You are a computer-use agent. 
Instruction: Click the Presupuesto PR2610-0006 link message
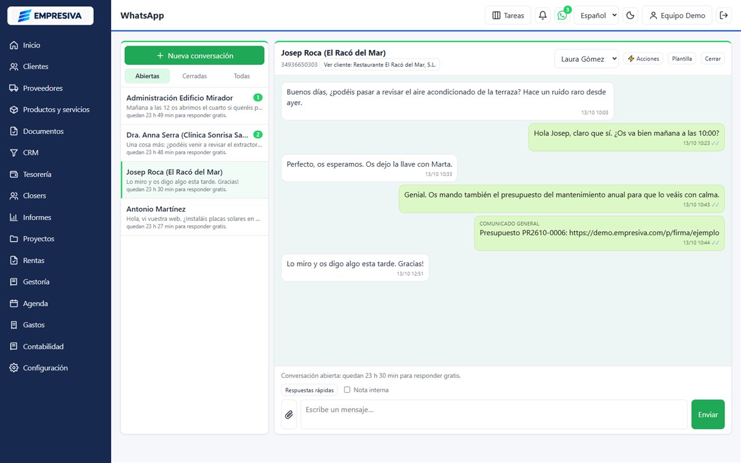pyautogui.click(x=600, y=233)
